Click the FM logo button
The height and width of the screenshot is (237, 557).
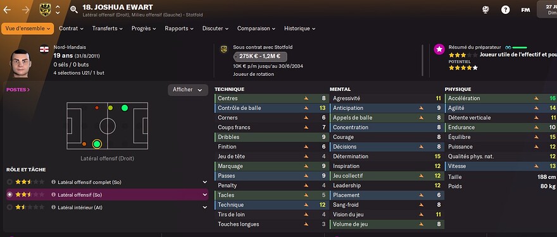tap(525, 10)
